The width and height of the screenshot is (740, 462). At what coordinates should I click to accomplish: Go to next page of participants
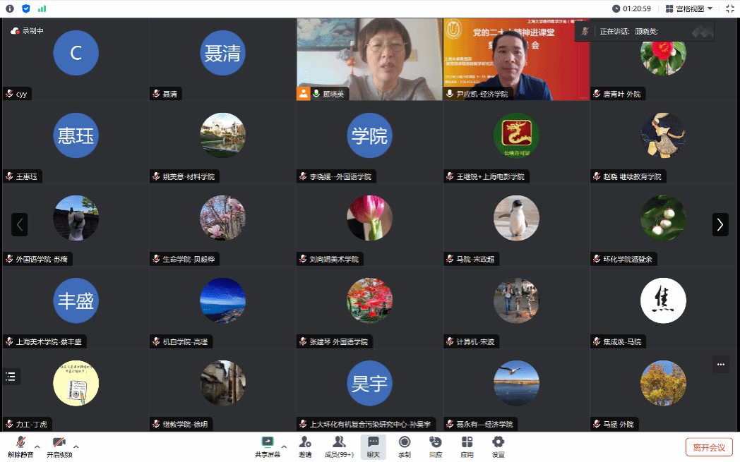pyautogui.click(x=720, y=224)
